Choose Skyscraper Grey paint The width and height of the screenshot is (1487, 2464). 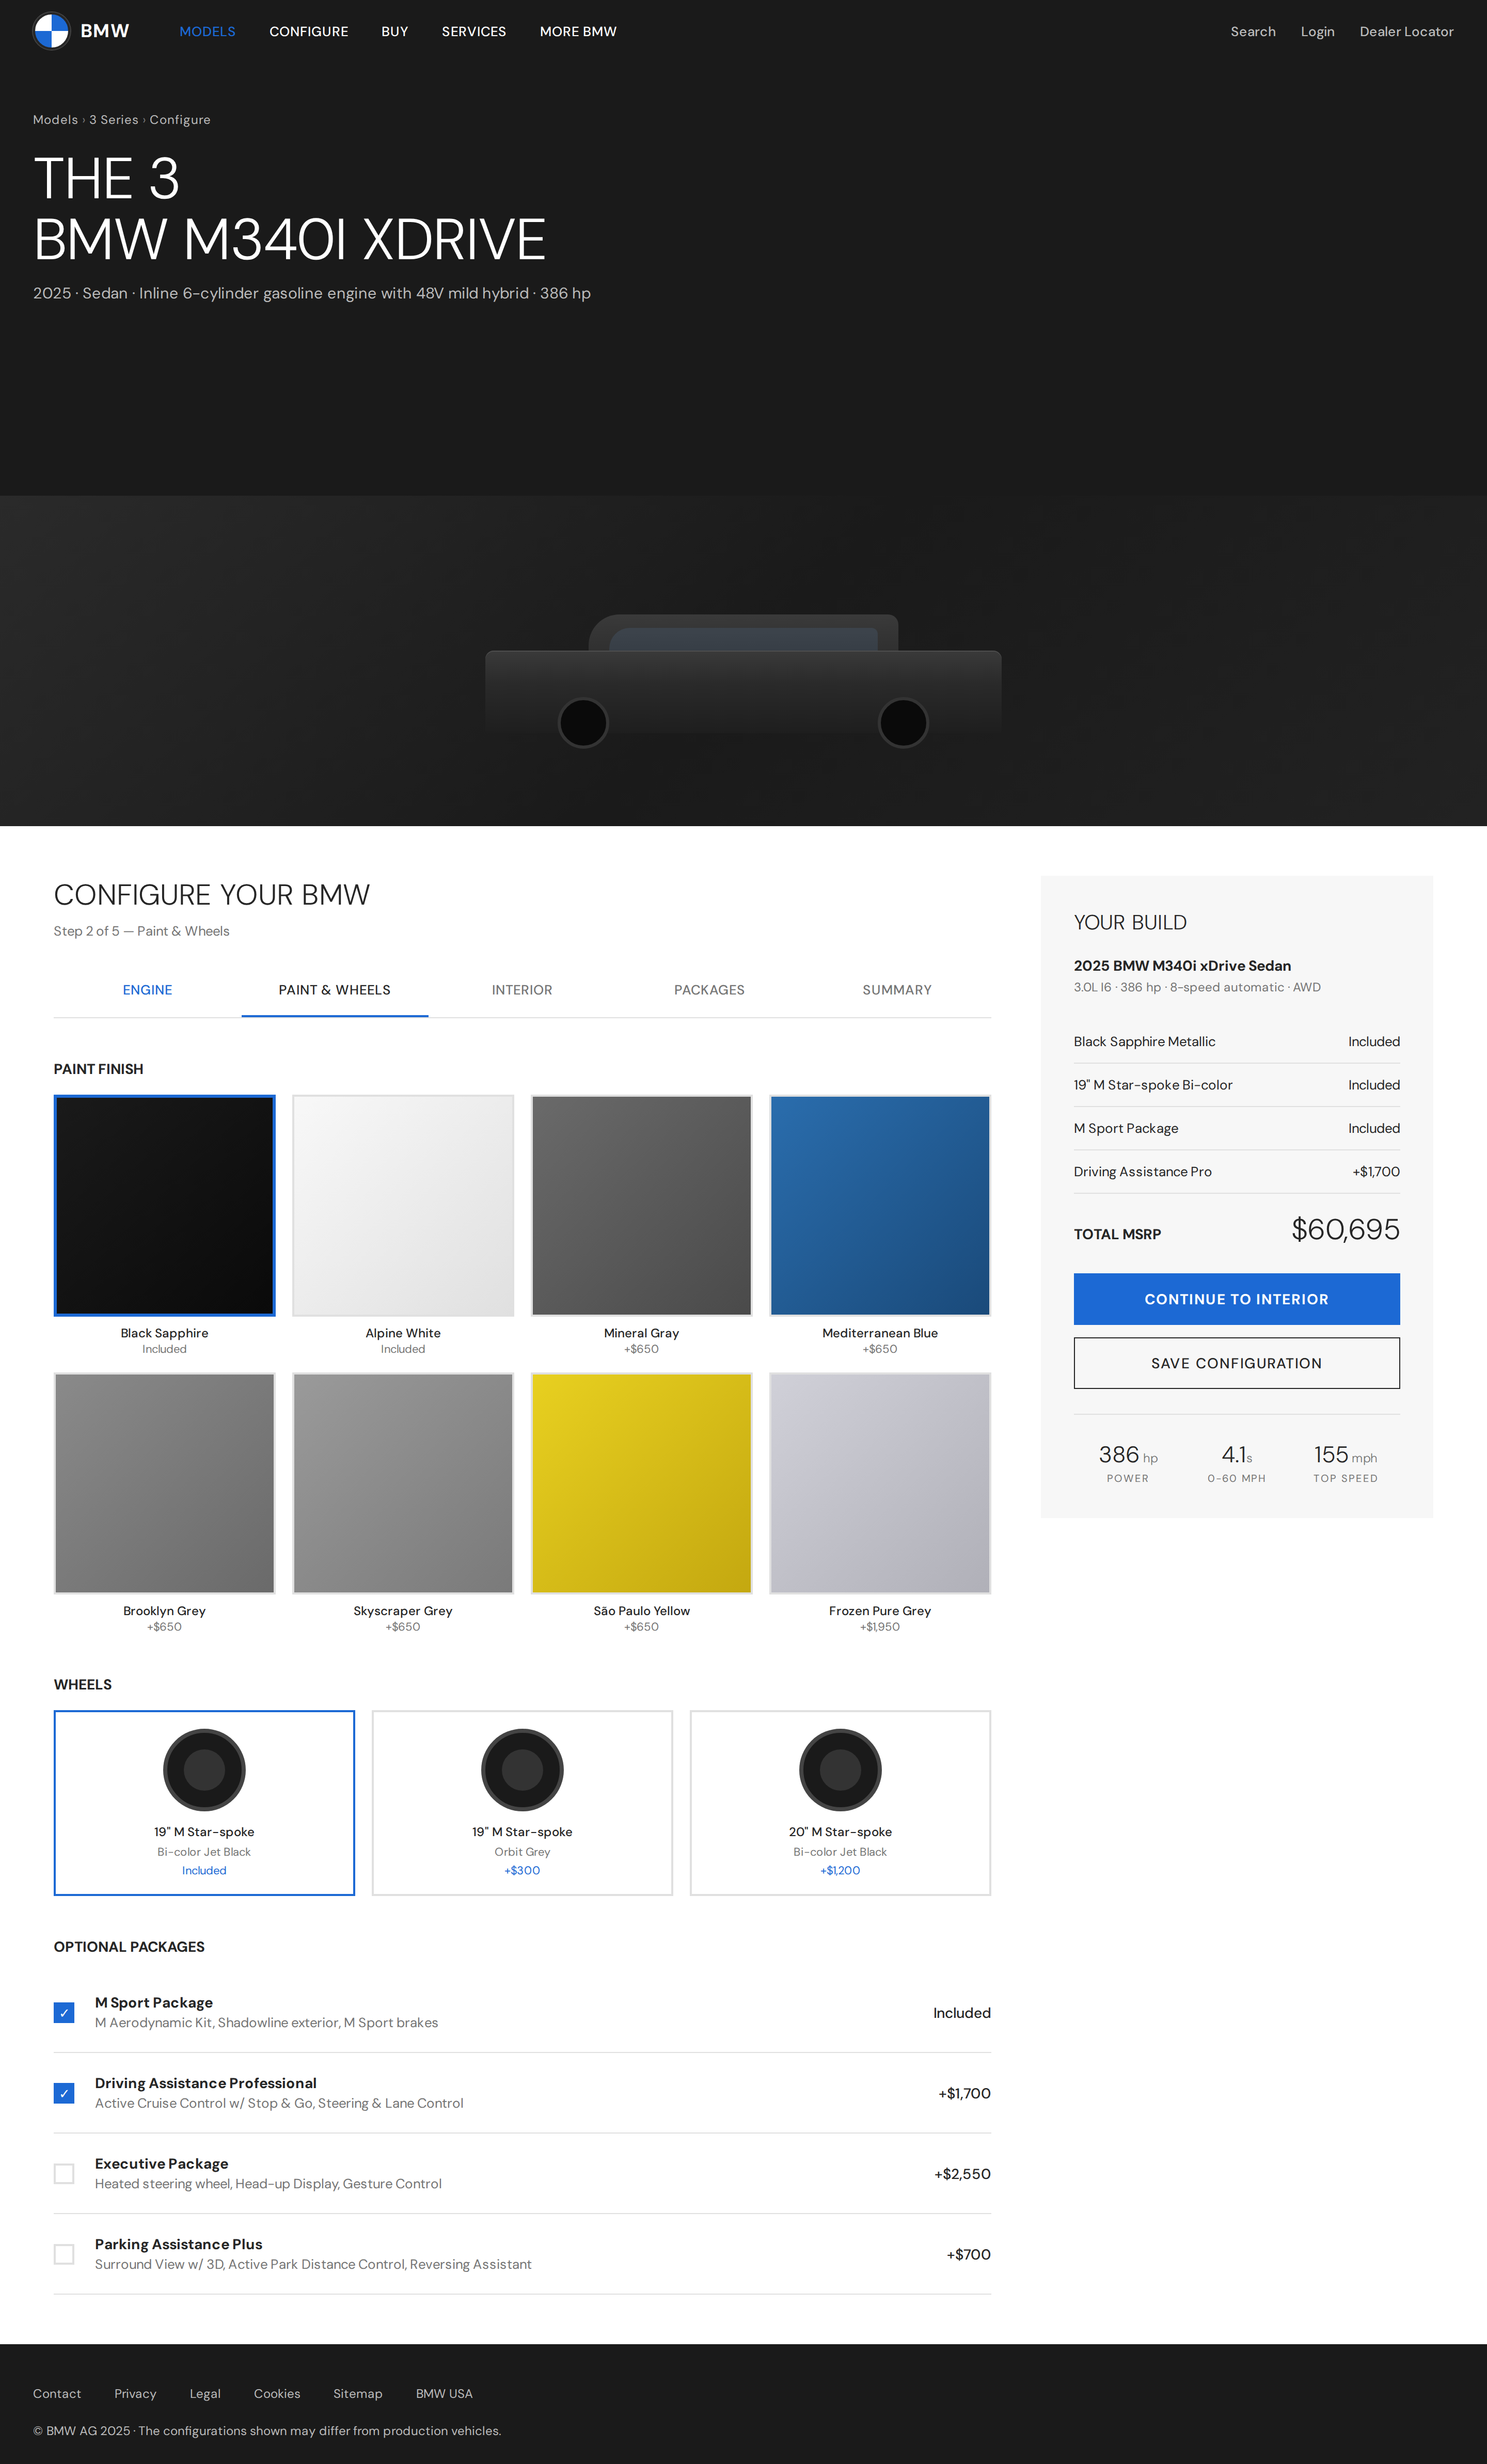[403, 1483]
